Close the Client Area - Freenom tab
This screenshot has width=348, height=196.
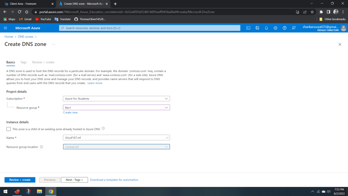coord(52,4)
